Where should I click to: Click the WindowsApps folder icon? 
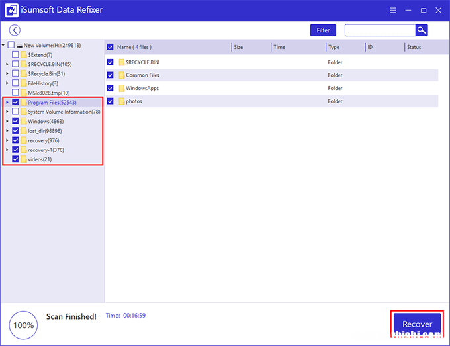point(122,88)
